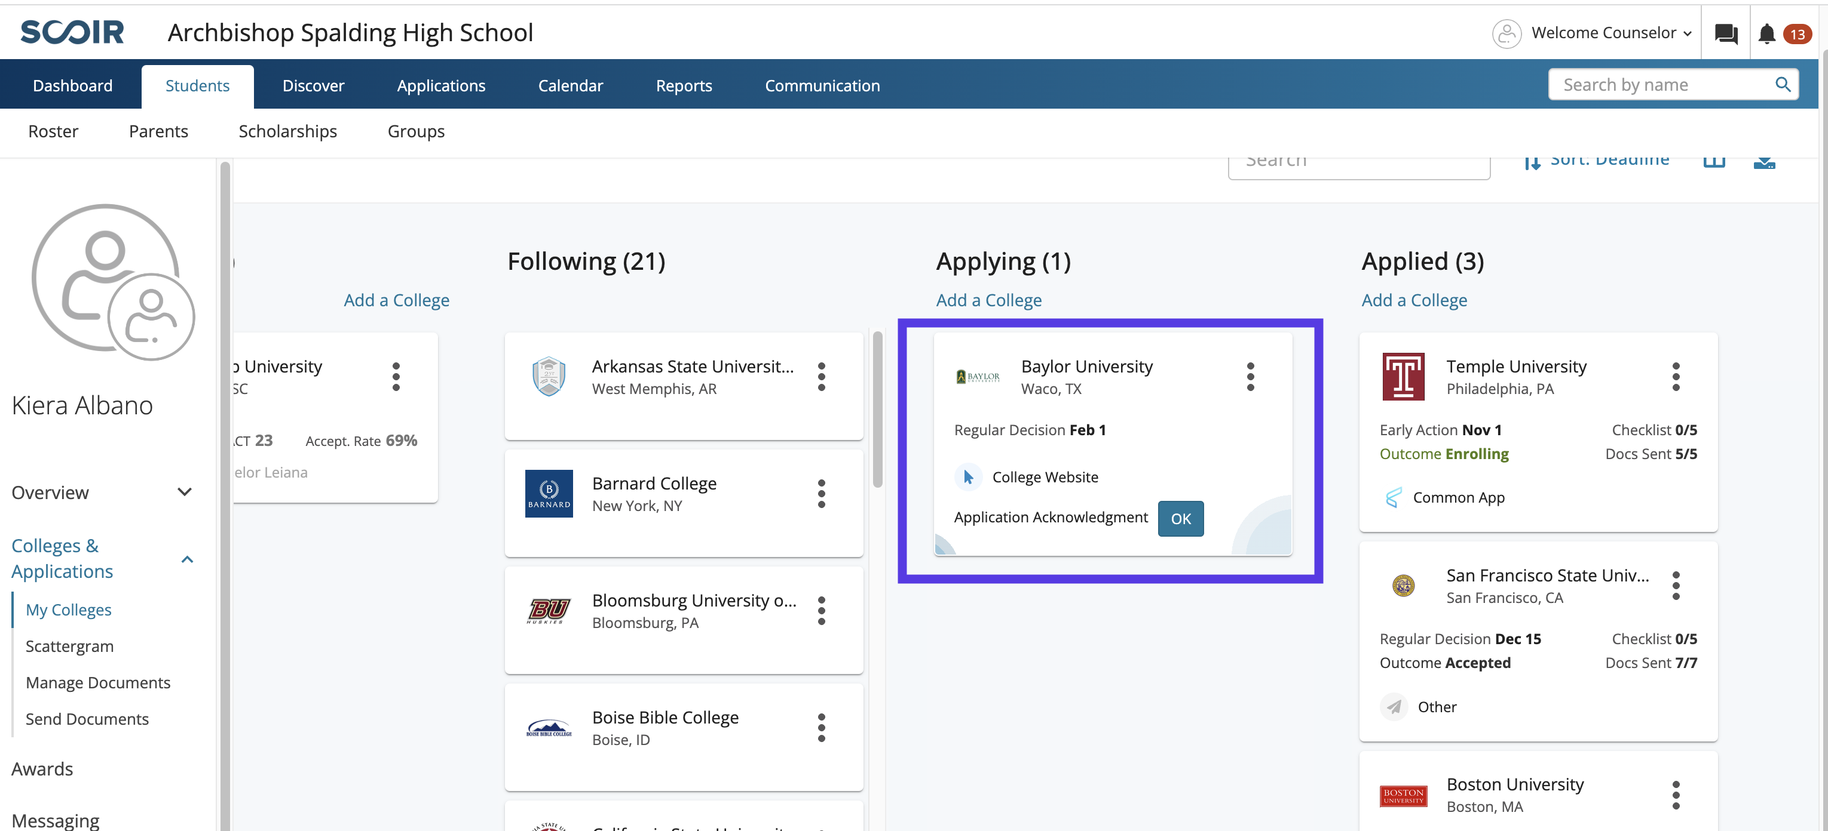Click the Common App icon
The width and height of the screenshot is (1828, 831).
[x=1393, y=498]
